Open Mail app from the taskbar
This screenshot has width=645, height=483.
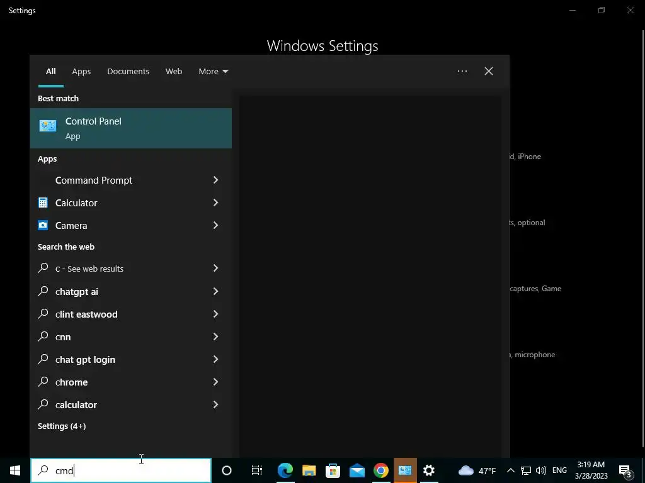(x=357, y=470)
